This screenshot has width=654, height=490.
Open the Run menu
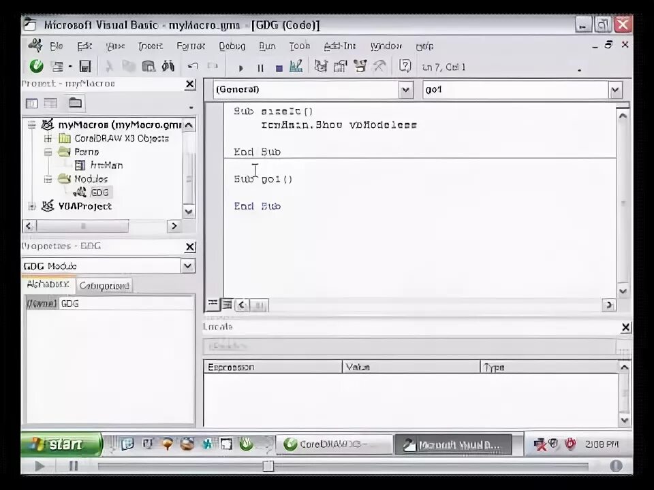pyautogui.click(x=267, y=46)
